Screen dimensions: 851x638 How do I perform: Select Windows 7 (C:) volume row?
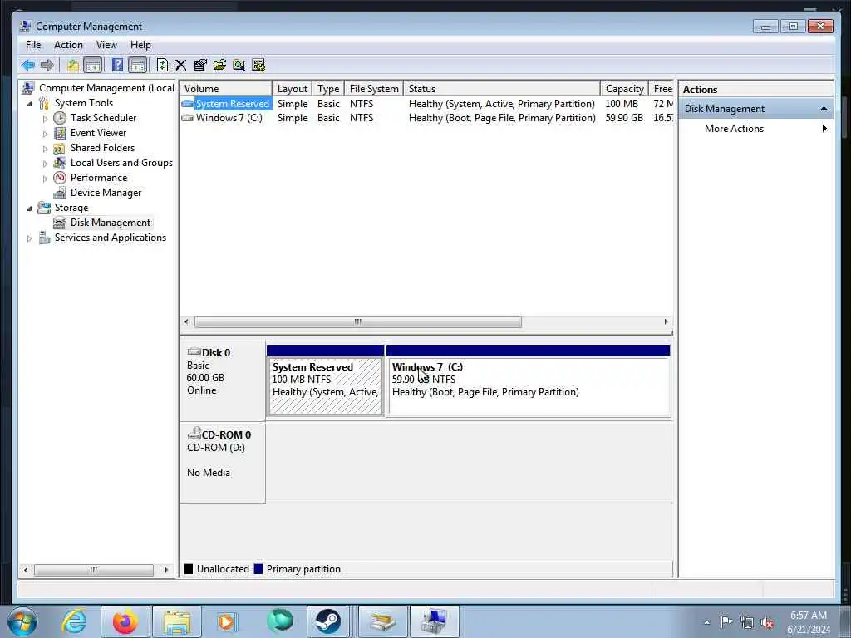tap(426, 118)
